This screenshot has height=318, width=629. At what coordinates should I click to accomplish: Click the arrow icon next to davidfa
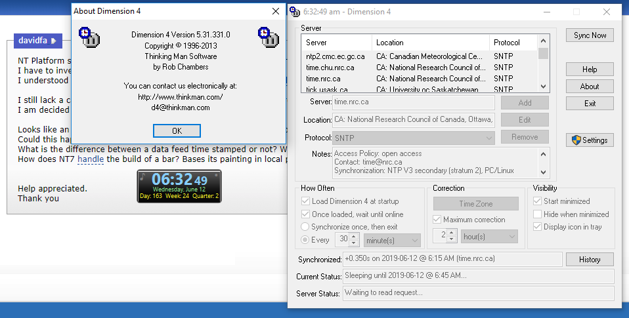pos(54,41)
